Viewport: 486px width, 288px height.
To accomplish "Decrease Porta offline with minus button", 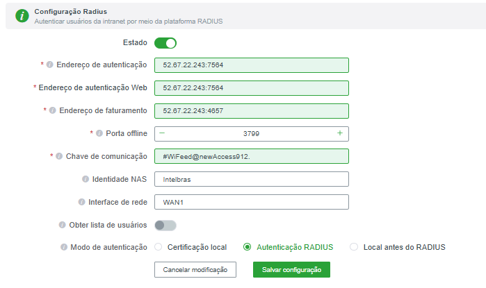I will coord(163,133).
